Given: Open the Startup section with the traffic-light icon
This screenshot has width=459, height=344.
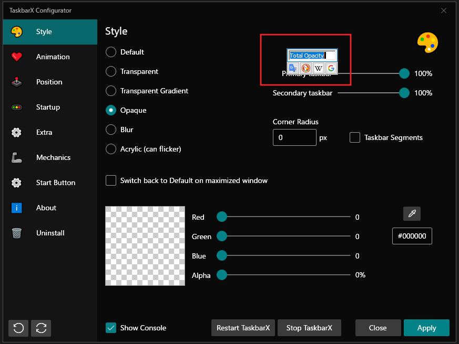Looking at the screenshot, I should [x=50, y=107].
